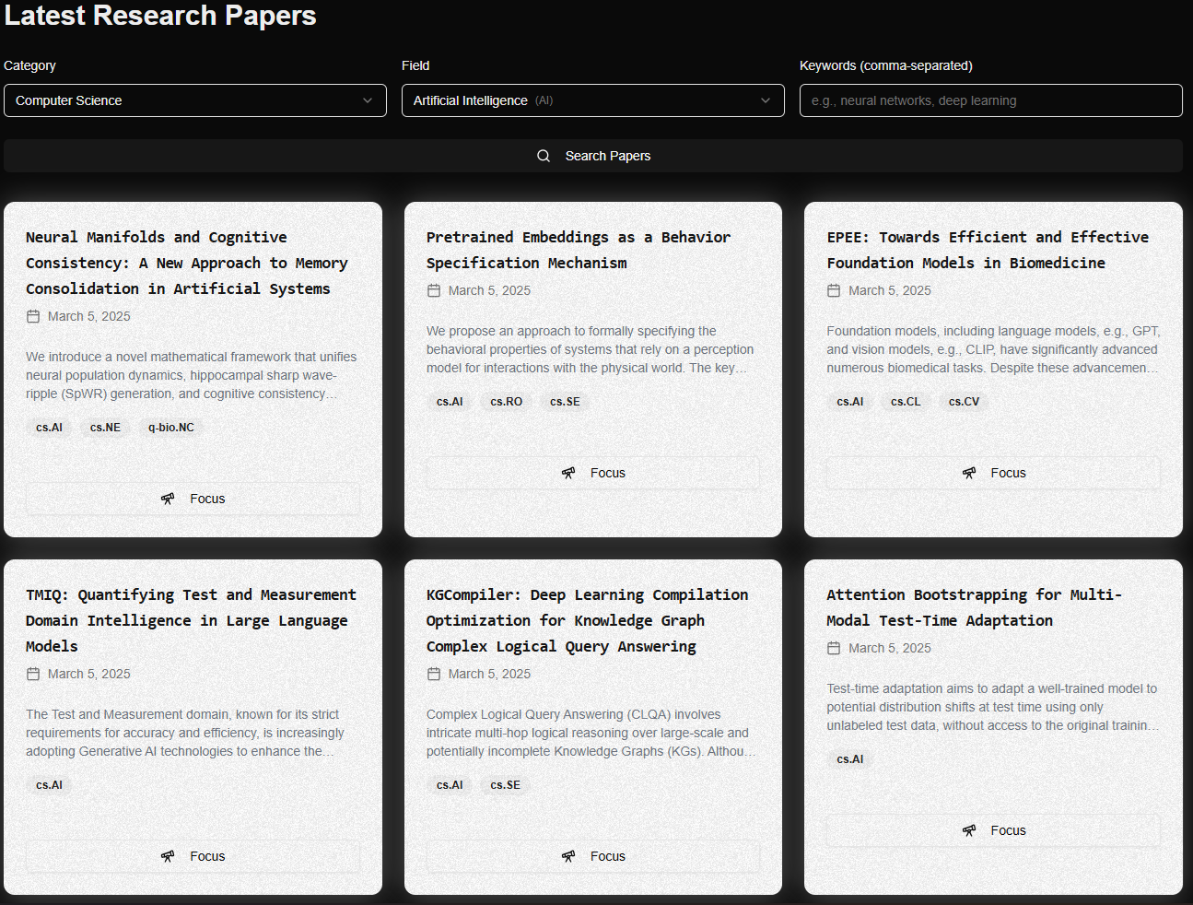Focus the Attention Bootstrapping paper
Screen dimensions: 1193x905
[x=993, y=829]
